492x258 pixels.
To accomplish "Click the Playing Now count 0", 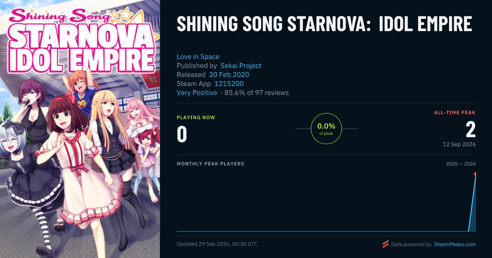I will tap(182, 134).
